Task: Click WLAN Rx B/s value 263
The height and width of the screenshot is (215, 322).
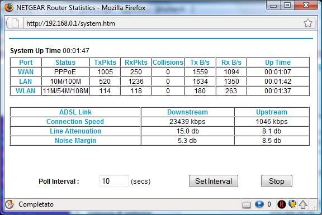Action: 231,90
